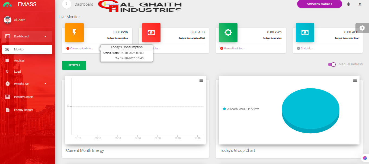Open the Today's Group Chart hamburger menu
The image size is (369, 164).
pyautogui.click(x=355, y=80)
